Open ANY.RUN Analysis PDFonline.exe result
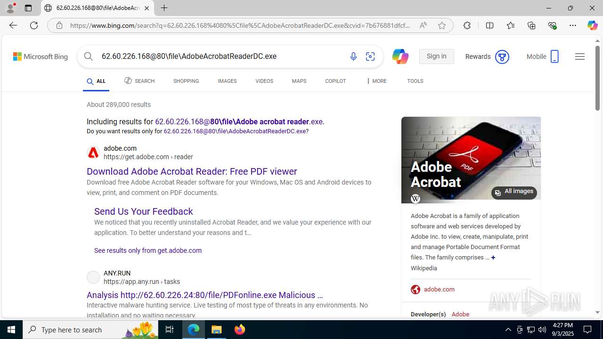Image resolution: width=603 pixels, height=339 pixels. 205,295
